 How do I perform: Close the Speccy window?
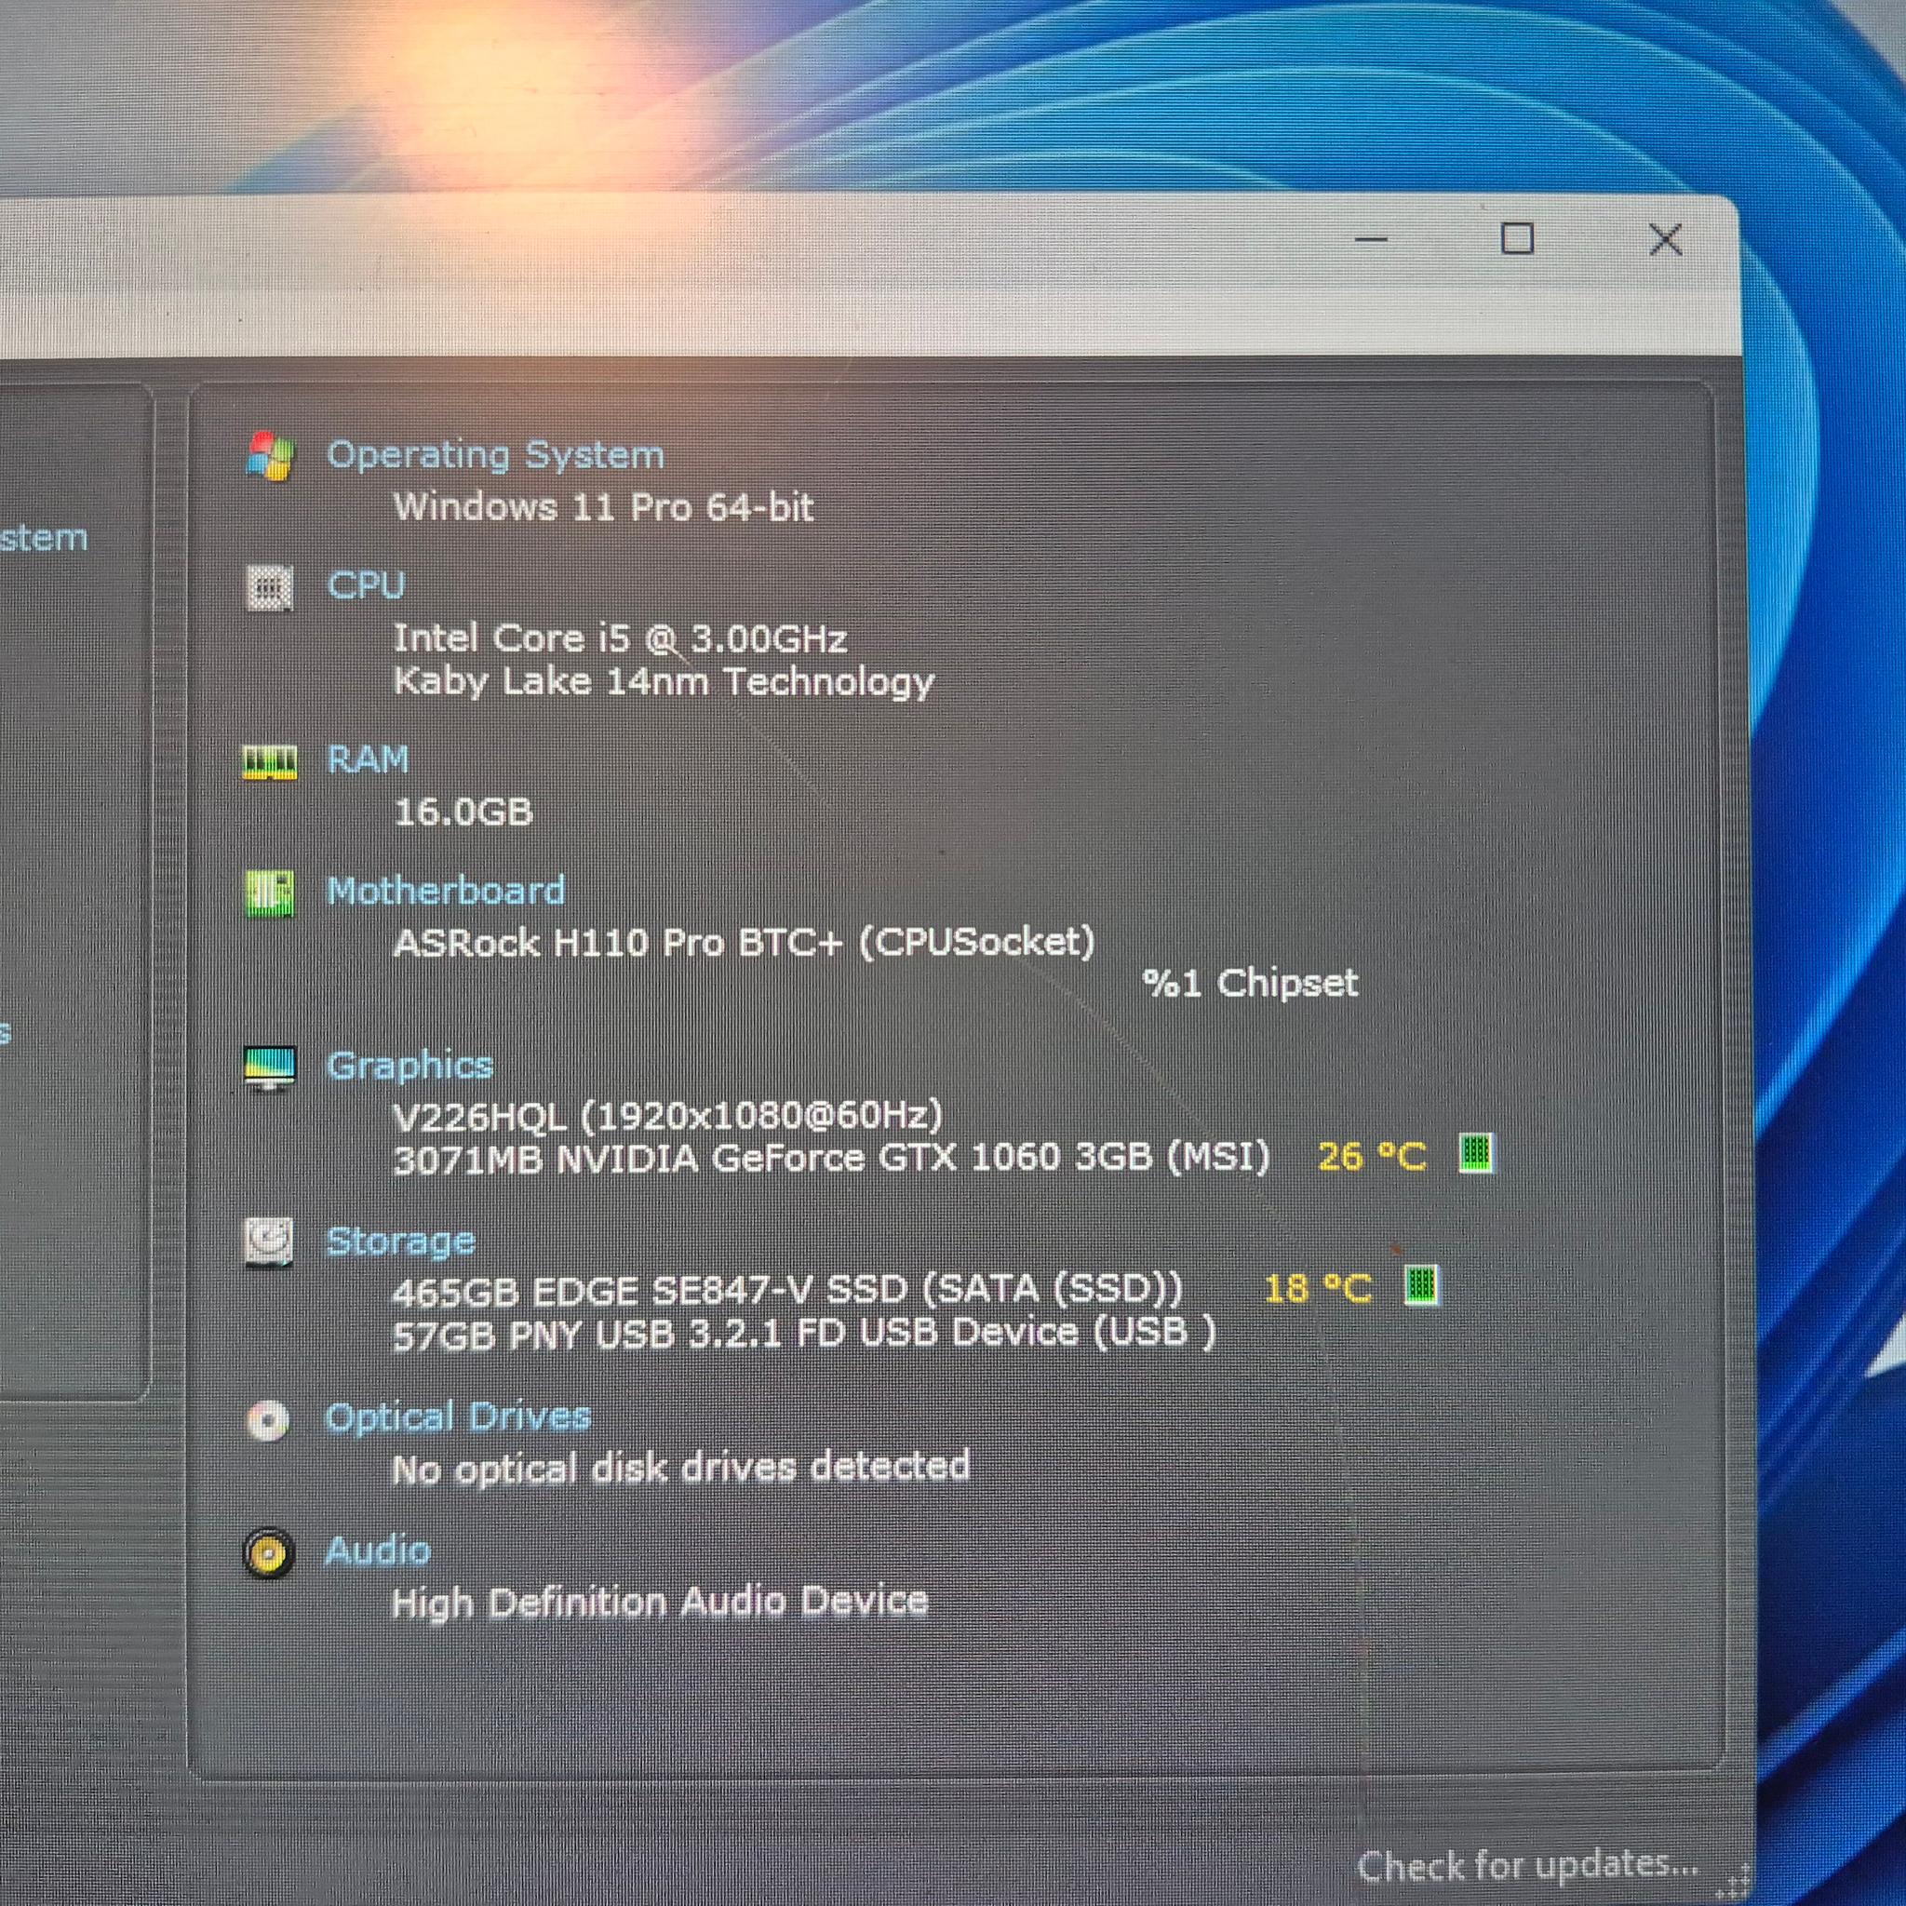pyautogui.click(x=1666, y=239)
